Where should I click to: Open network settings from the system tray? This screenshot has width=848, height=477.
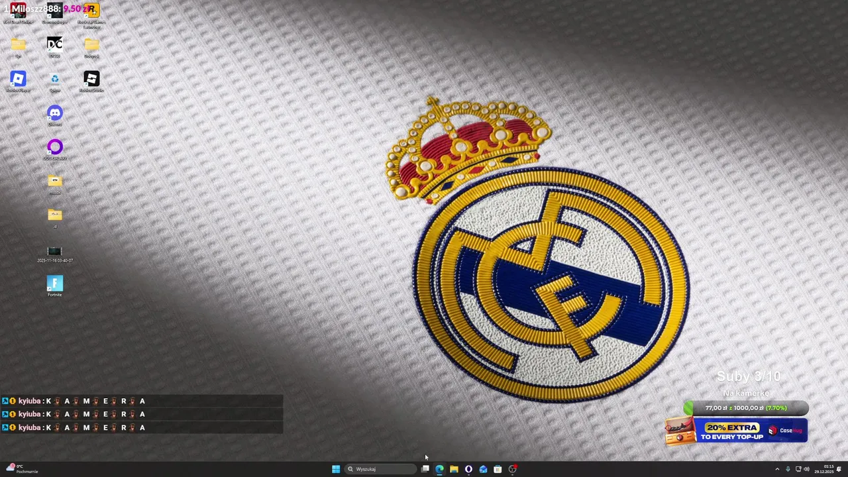tap(798, 469)
